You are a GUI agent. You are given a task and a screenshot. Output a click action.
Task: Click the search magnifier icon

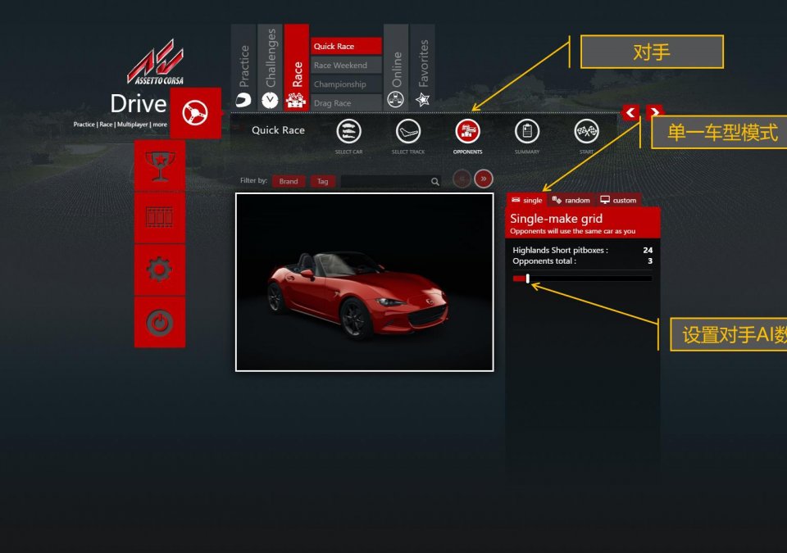point(435,182)
